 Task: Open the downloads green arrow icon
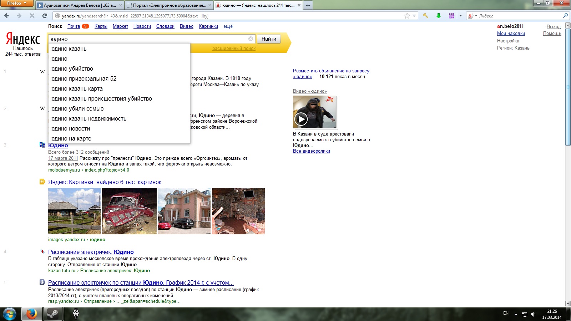point(439,16)
